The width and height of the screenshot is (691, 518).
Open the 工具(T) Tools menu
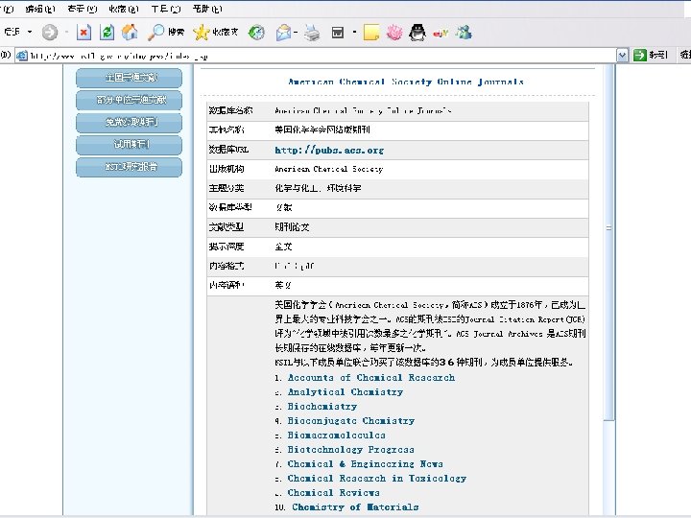166,9
